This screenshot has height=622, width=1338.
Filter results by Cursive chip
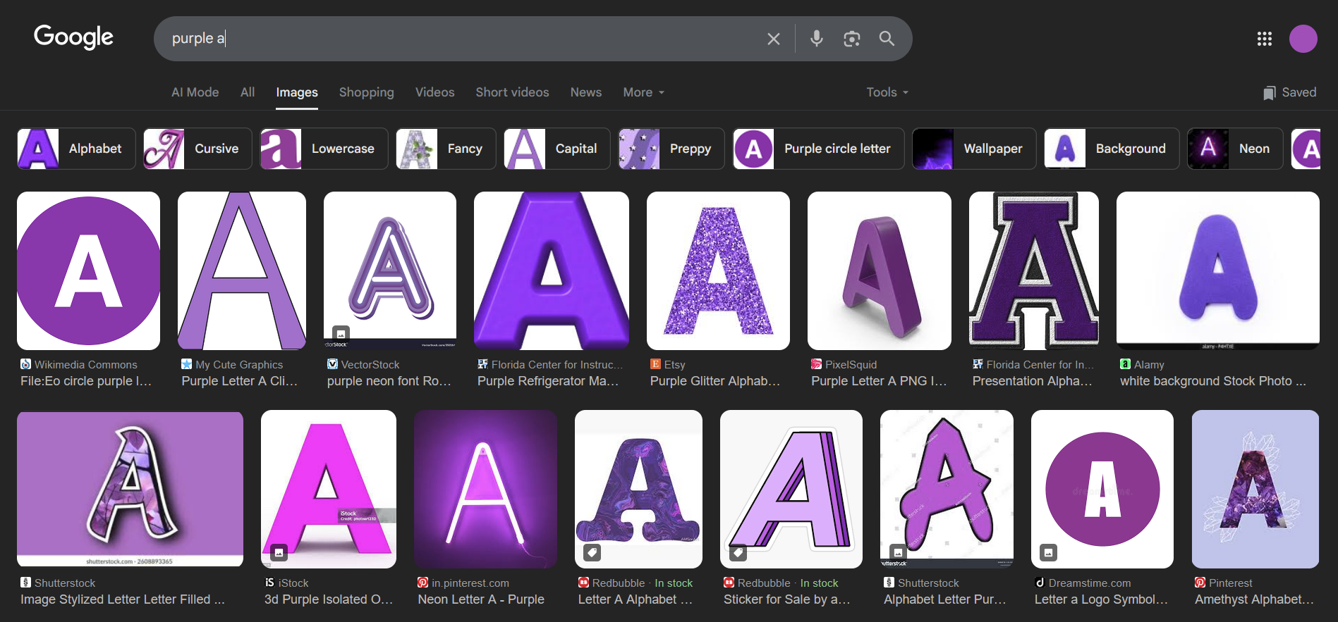tap(197, 149)
